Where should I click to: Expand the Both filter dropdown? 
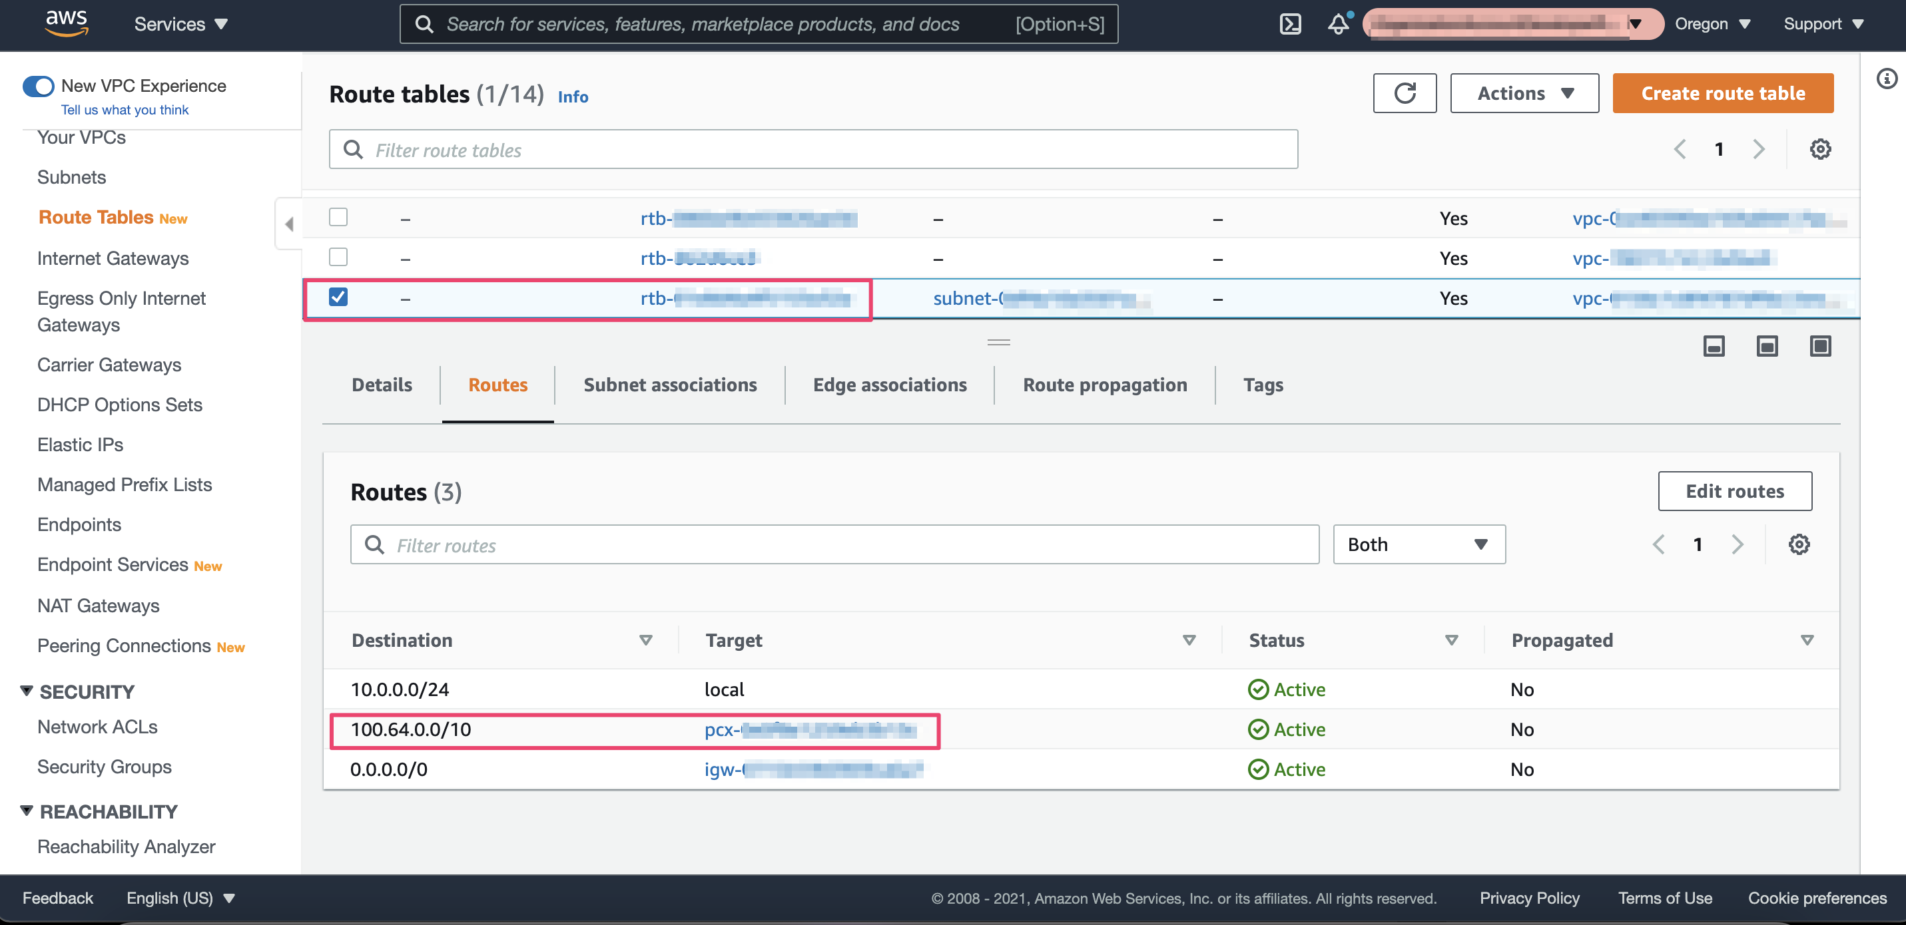point(1419,545)
